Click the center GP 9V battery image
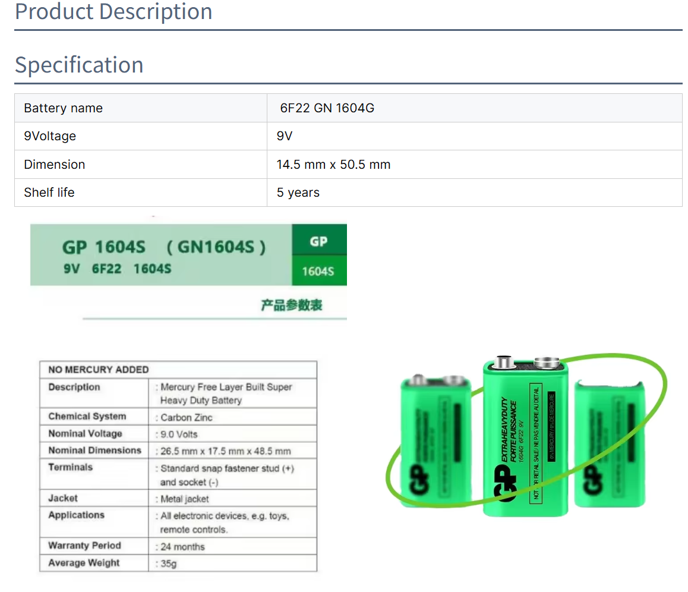688x592 pixels. pos(525,436)
